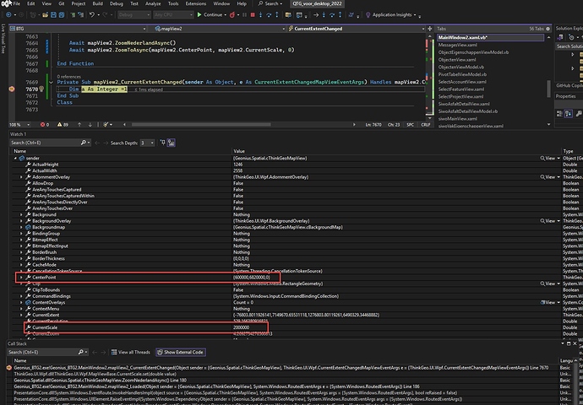Expand the AdornmentOverlay row
This screenshot has height=405, width=583.
tap(21, 177)
